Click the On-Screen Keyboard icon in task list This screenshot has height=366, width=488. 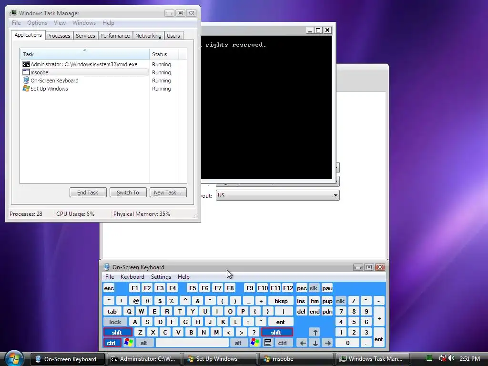pos(26,80)
